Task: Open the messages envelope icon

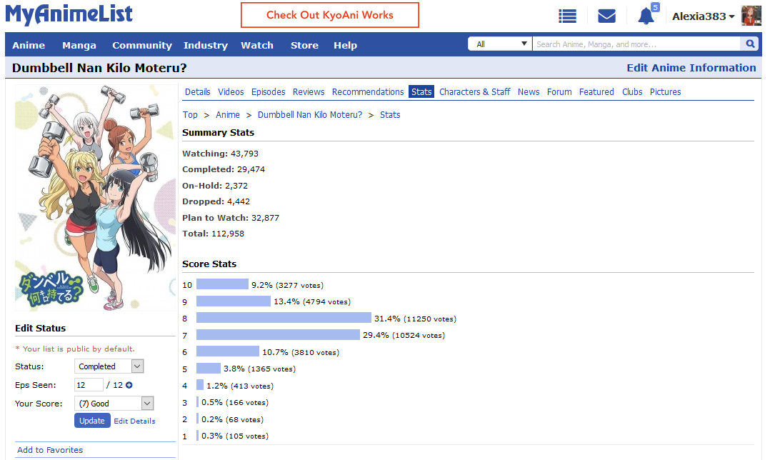Action: coord(606,16)
